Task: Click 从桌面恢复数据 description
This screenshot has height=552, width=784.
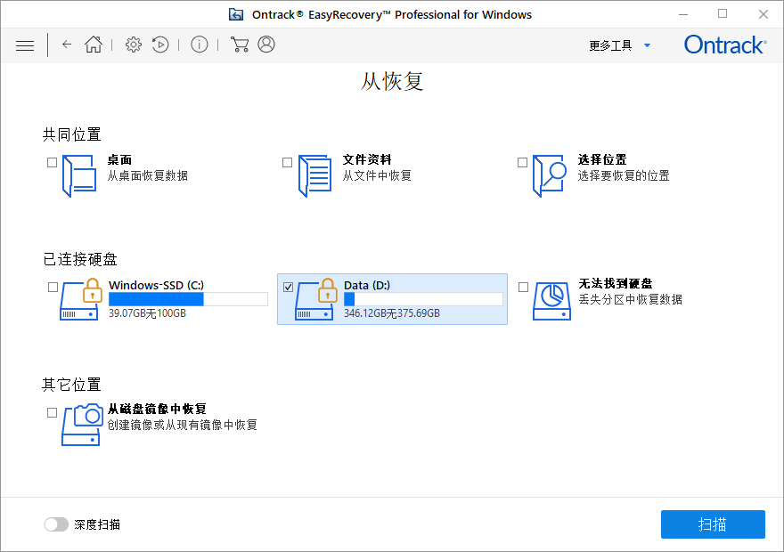Action: tap(148, 176)
